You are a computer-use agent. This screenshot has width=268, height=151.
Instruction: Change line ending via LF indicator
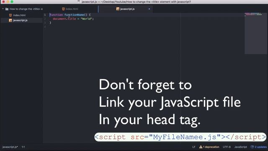[x=194, y=147]
